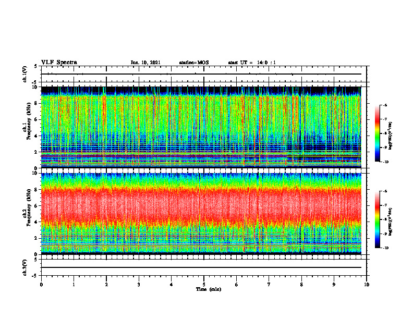Click the "ch.3(V)" axis label at bottom
Viewport: 413px width, 319px height.
(x=25, y=268)
